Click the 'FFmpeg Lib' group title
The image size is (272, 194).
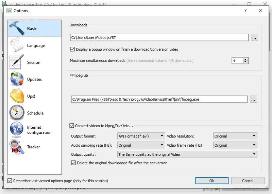pyautogui.click(x=79, y=76)
